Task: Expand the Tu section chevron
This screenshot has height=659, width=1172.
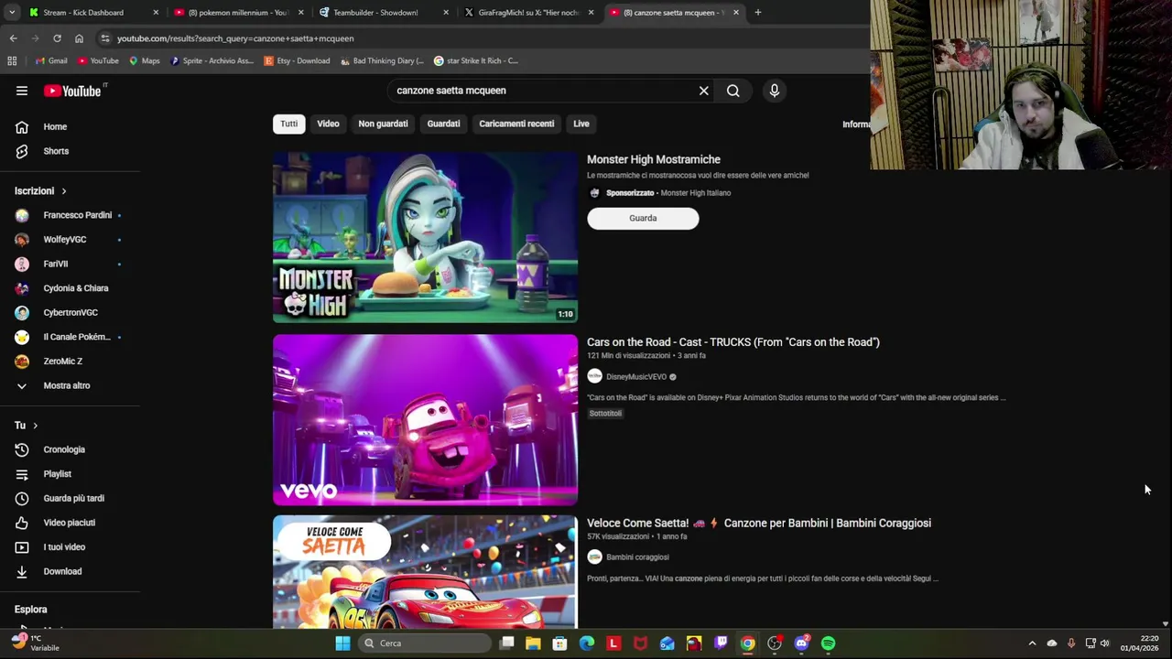Action: click(36, 426)
